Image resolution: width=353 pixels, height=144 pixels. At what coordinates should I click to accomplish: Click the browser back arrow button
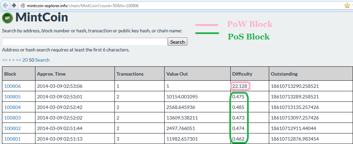(x=5, y=5)
